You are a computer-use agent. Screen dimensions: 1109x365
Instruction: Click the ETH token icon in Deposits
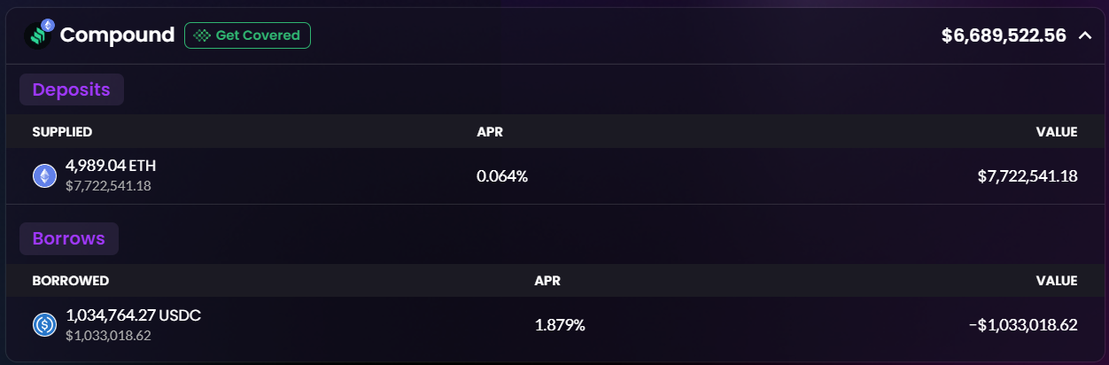44,176
